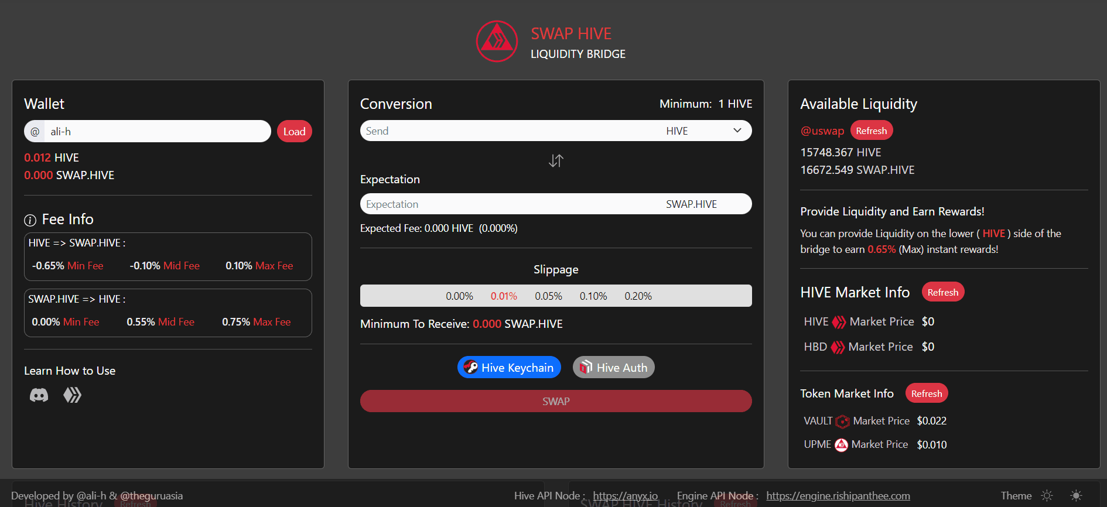Open the HIVE currency dropdown in Send

click(x=705, y=131)
